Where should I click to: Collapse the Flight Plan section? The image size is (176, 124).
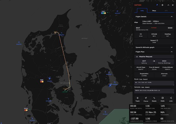[x=172, y=52]
